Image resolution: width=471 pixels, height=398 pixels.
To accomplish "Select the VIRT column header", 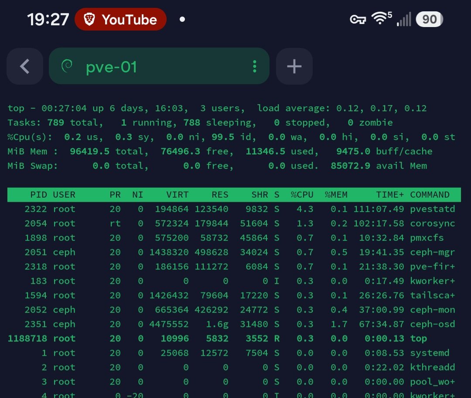I will [177, 195].
